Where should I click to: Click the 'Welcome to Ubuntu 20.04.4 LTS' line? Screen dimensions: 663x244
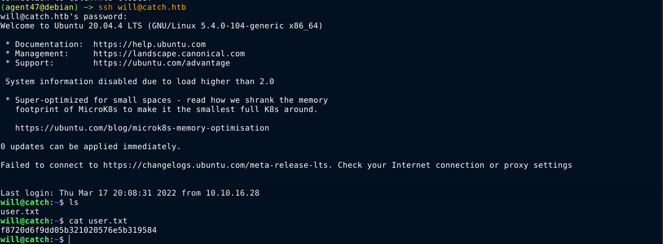pyautogui.click(x=73, y=26)
